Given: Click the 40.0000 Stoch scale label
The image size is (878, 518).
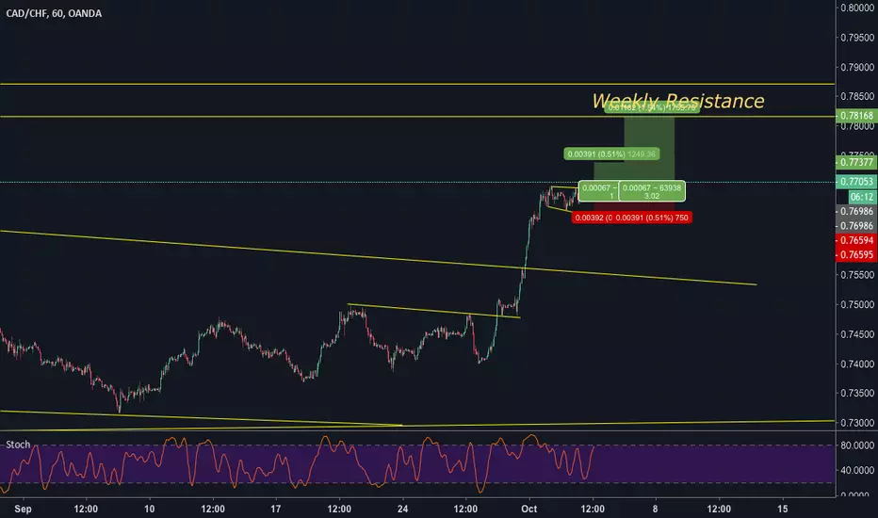Looking at the screenshot, I should (857, 470).
